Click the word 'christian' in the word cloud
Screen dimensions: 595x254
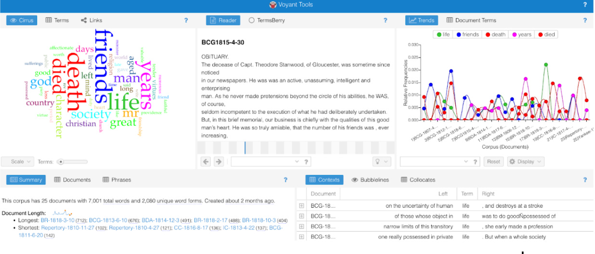coord(81,124)
